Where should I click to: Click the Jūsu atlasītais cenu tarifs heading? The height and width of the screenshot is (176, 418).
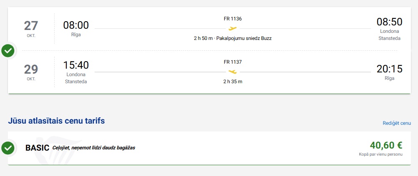[56, 121]
